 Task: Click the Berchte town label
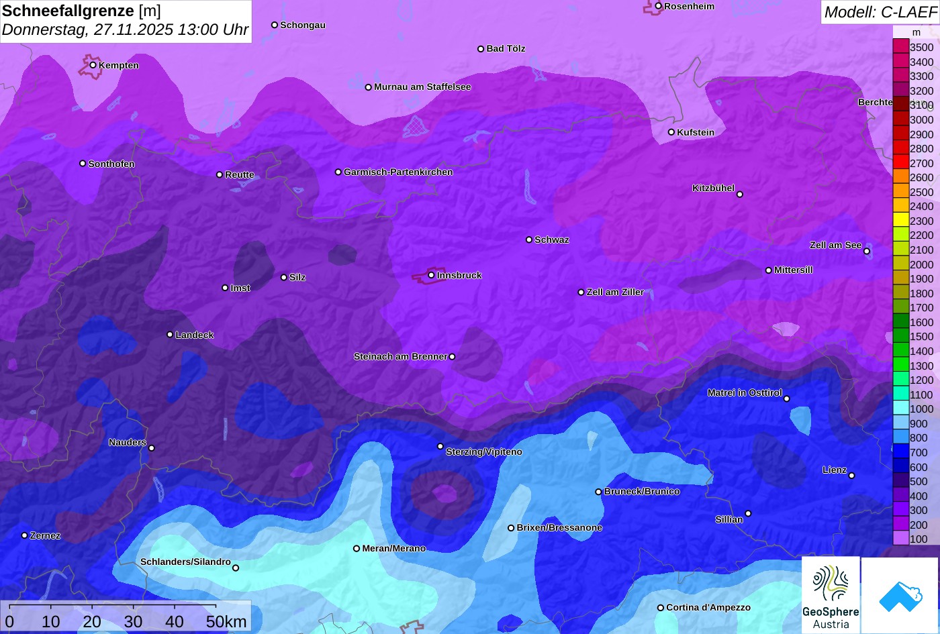(x=875, y=103)
